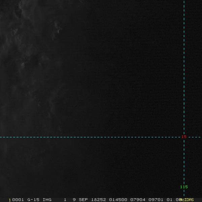Screen dimensions: 202x202
Task: Click the red 15 latitude label
Action: point(184,137)
